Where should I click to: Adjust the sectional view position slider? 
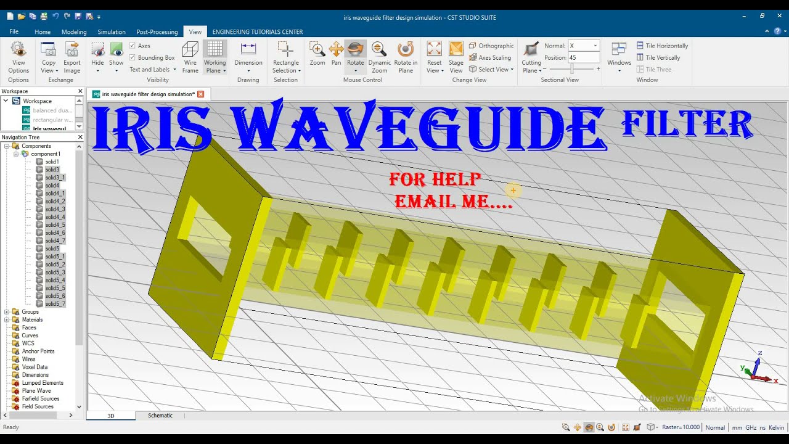[573, 69]
